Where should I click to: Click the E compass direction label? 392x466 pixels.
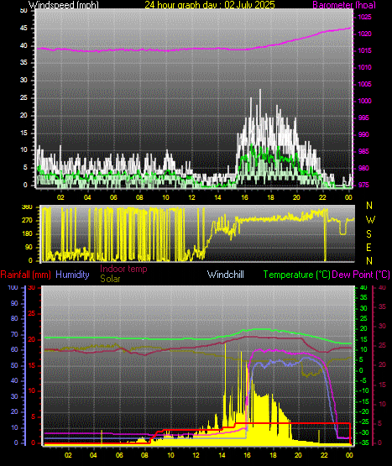point(369,247)
